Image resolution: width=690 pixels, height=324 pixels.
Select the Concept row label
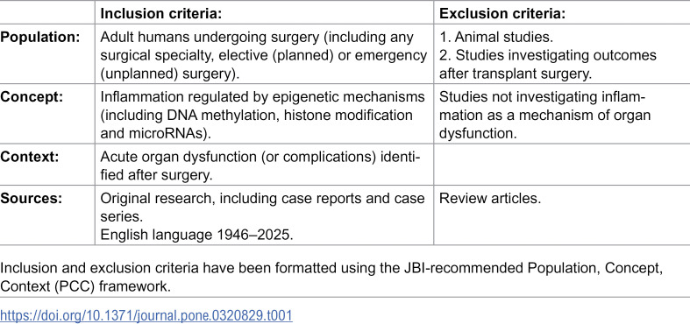(32, 96)
